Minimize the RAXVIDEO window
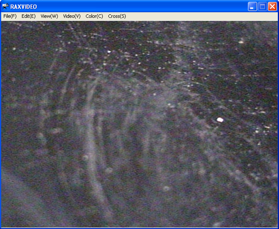Screen dimensions: 279x229 (x=253, y=6)
